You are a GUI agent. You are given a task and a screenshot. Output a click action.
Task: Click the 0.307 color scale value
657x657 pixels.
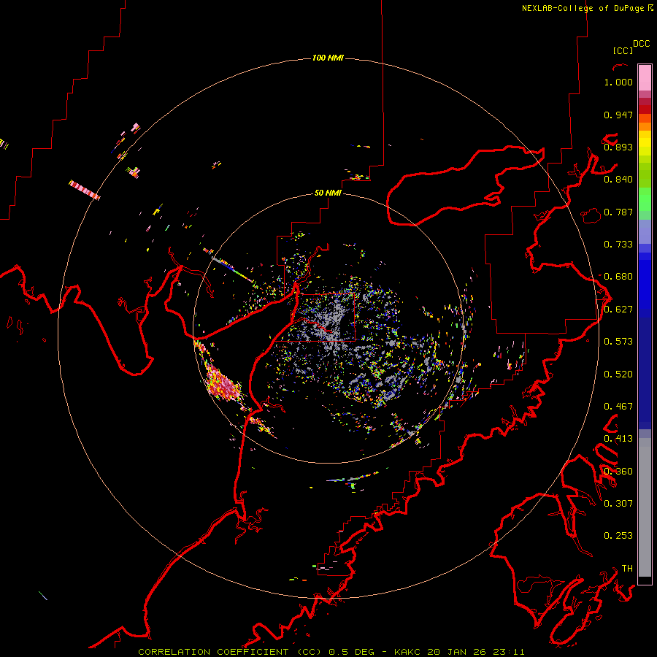[x=618, y=504]
